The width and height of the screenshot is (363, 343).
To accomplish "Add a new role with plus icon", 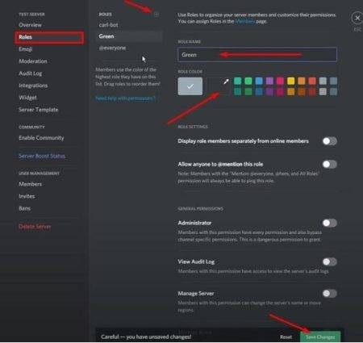I will (156, 15).
